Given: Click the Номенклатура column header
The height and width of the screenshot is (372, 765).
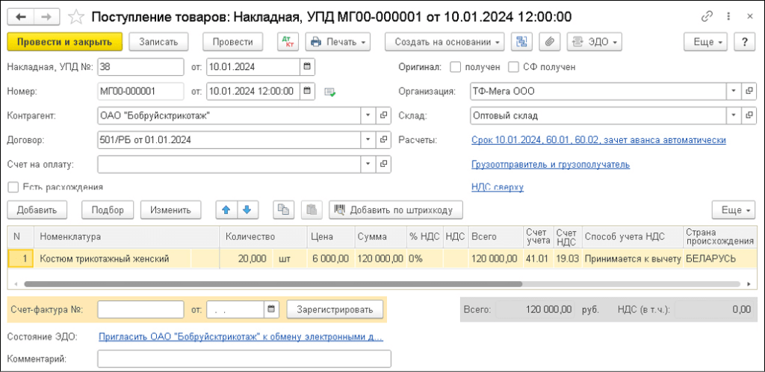Looking at the screenshot, I should point(126,237).
